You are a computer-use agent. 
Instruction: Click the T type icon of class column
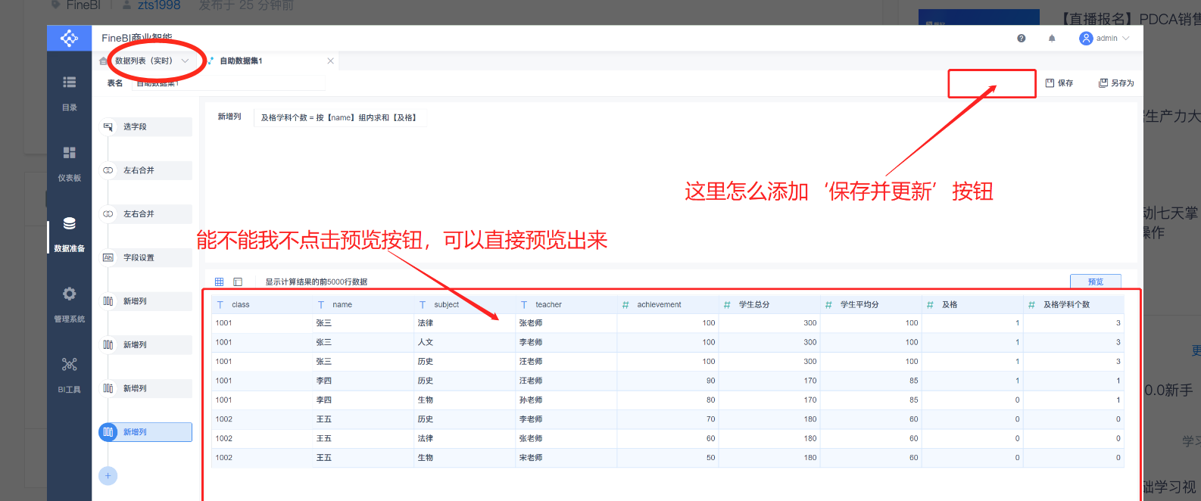pos(220,305)
